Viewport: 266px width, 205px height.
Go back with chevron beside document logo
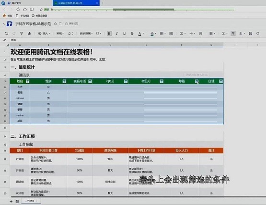click(x=4, y=24)
